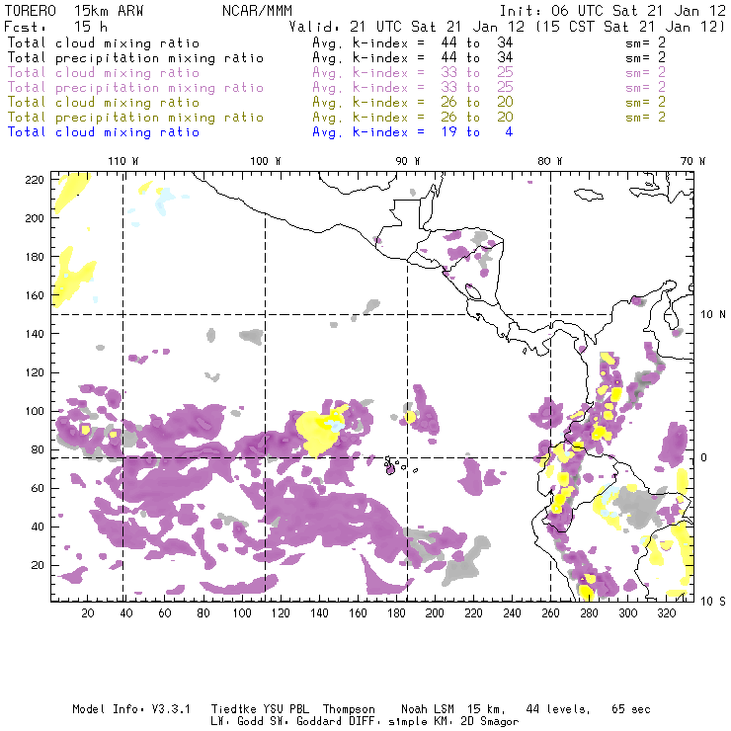Select the 100 W longitude label

(266, 161)
